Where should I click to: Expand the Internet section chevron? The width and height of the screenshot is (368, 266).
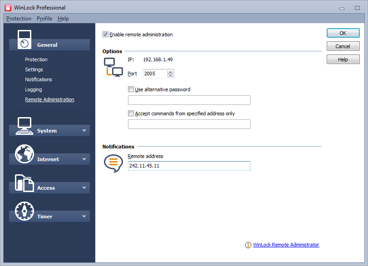[84, 159]
